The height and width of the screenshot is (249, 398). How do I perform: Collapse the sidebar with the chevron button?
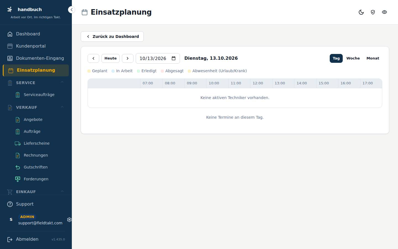tap(71, 10)
